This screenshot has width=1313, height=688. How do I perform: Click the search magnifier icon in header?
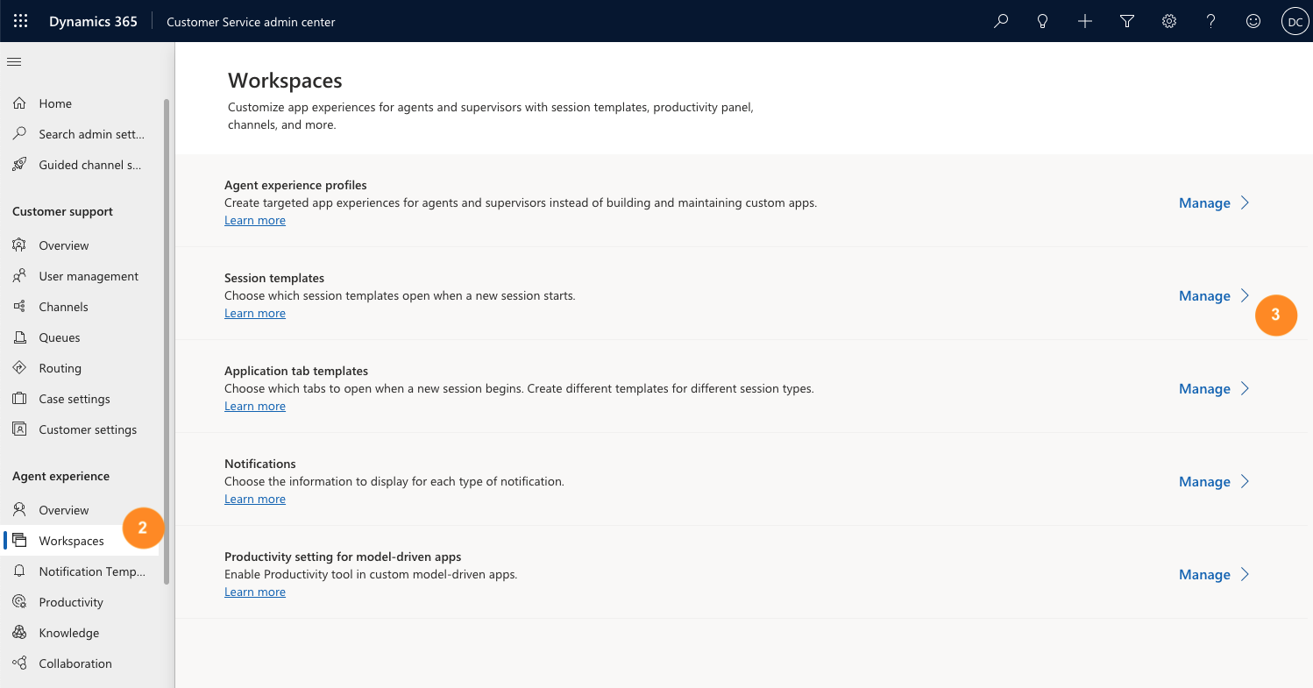coord(1001,21)
